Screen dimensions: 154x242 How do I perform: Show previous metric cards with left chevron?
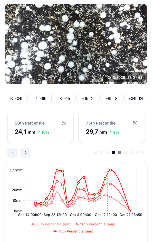click(x=13, y=153)
